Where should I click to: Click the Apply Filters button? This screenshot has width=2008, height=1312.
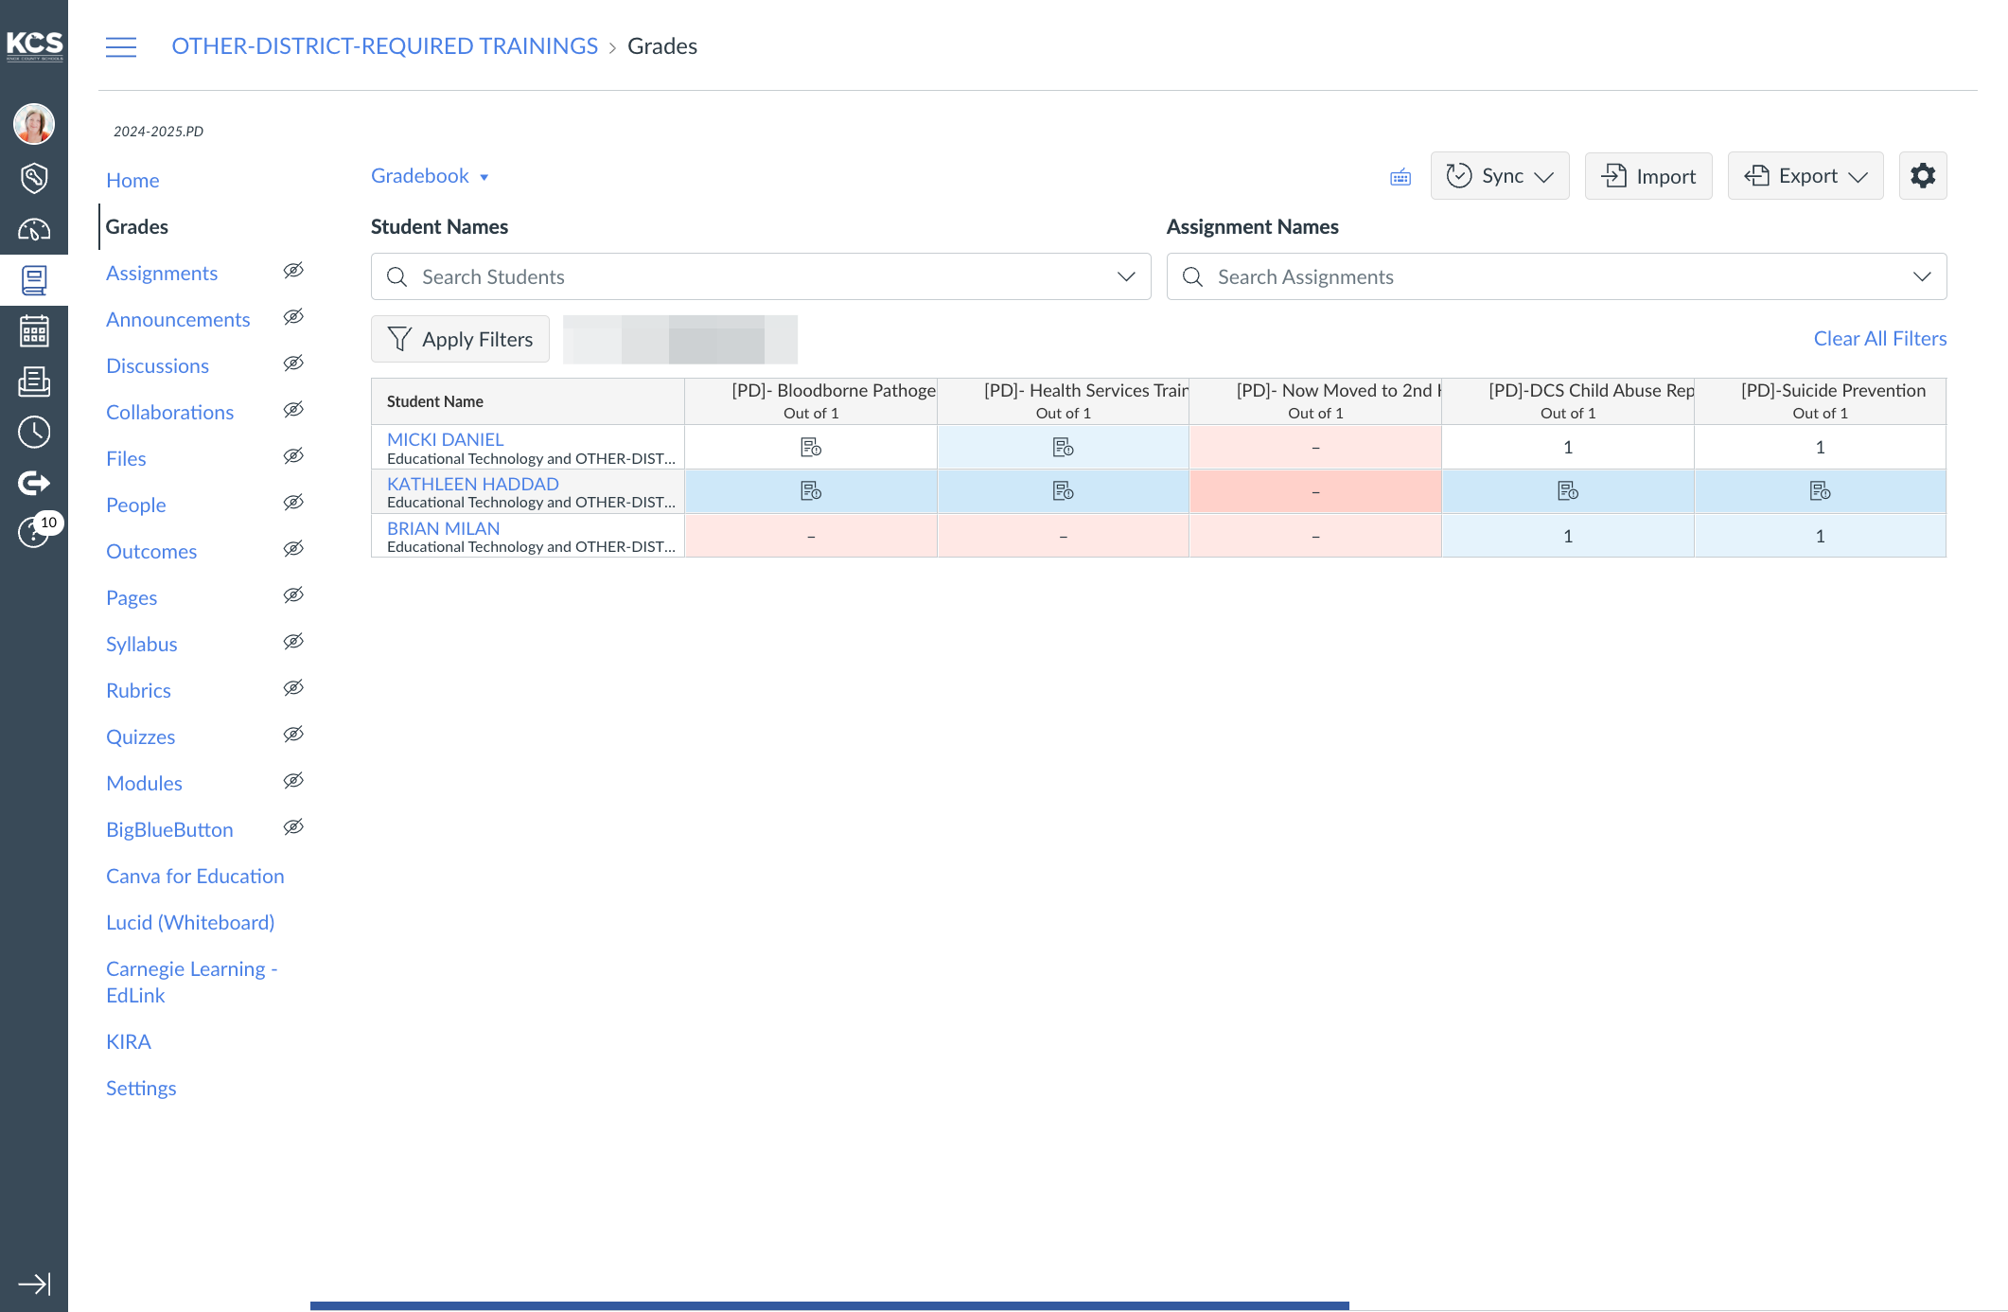click(460, 339)
